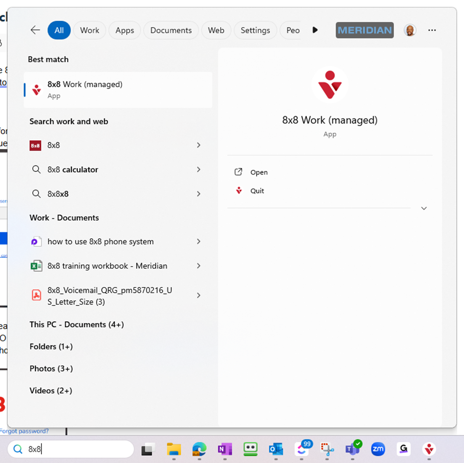The width and height of the screenshot is (464, 463).
Task: Switch to the Work filter tab
Action: [x=89, y=30]
